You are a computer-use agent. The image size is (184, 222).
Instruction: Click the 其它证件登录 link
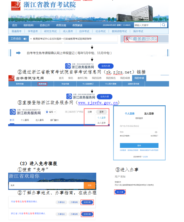125,136
